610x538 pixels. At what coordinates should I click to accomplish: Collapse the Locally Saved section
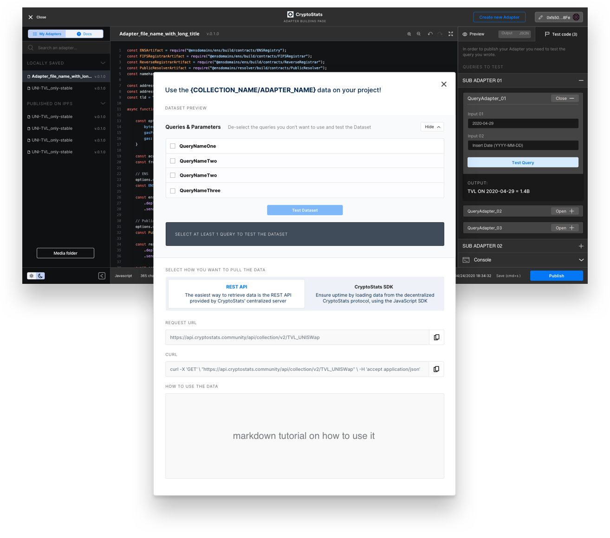click(x=103, y=63)
